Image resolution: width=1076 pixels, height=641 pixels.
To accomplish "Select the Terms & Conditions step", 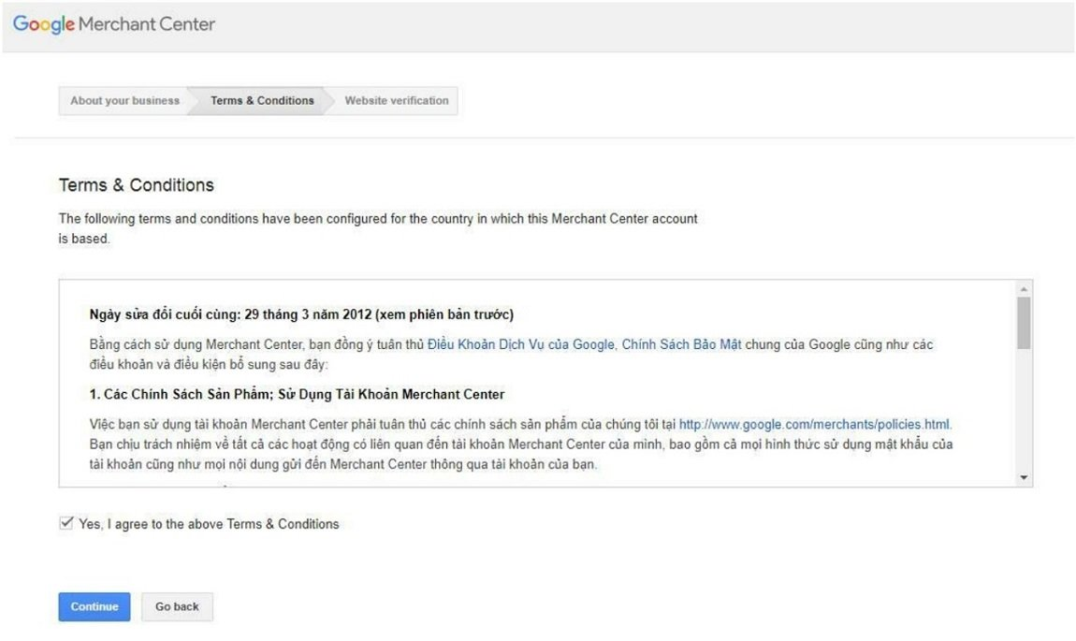I will 264,100.
